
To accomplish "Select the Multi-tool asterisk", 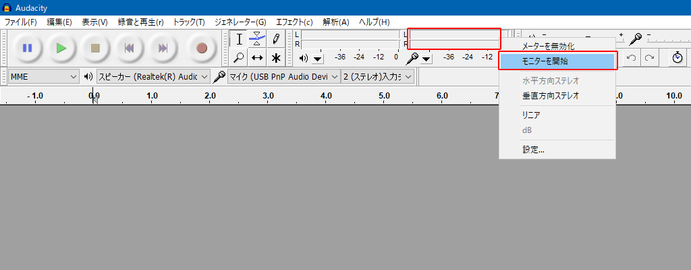I will [276, 57].
